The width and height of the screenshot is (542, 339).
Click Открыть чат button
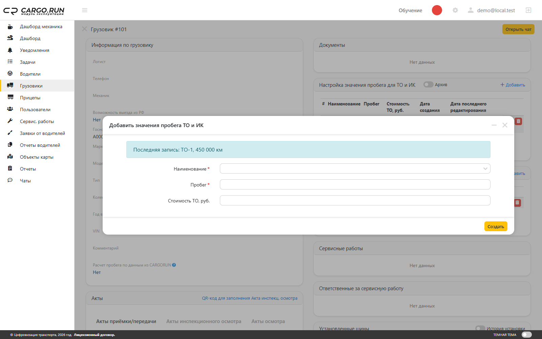pos(518,29)
